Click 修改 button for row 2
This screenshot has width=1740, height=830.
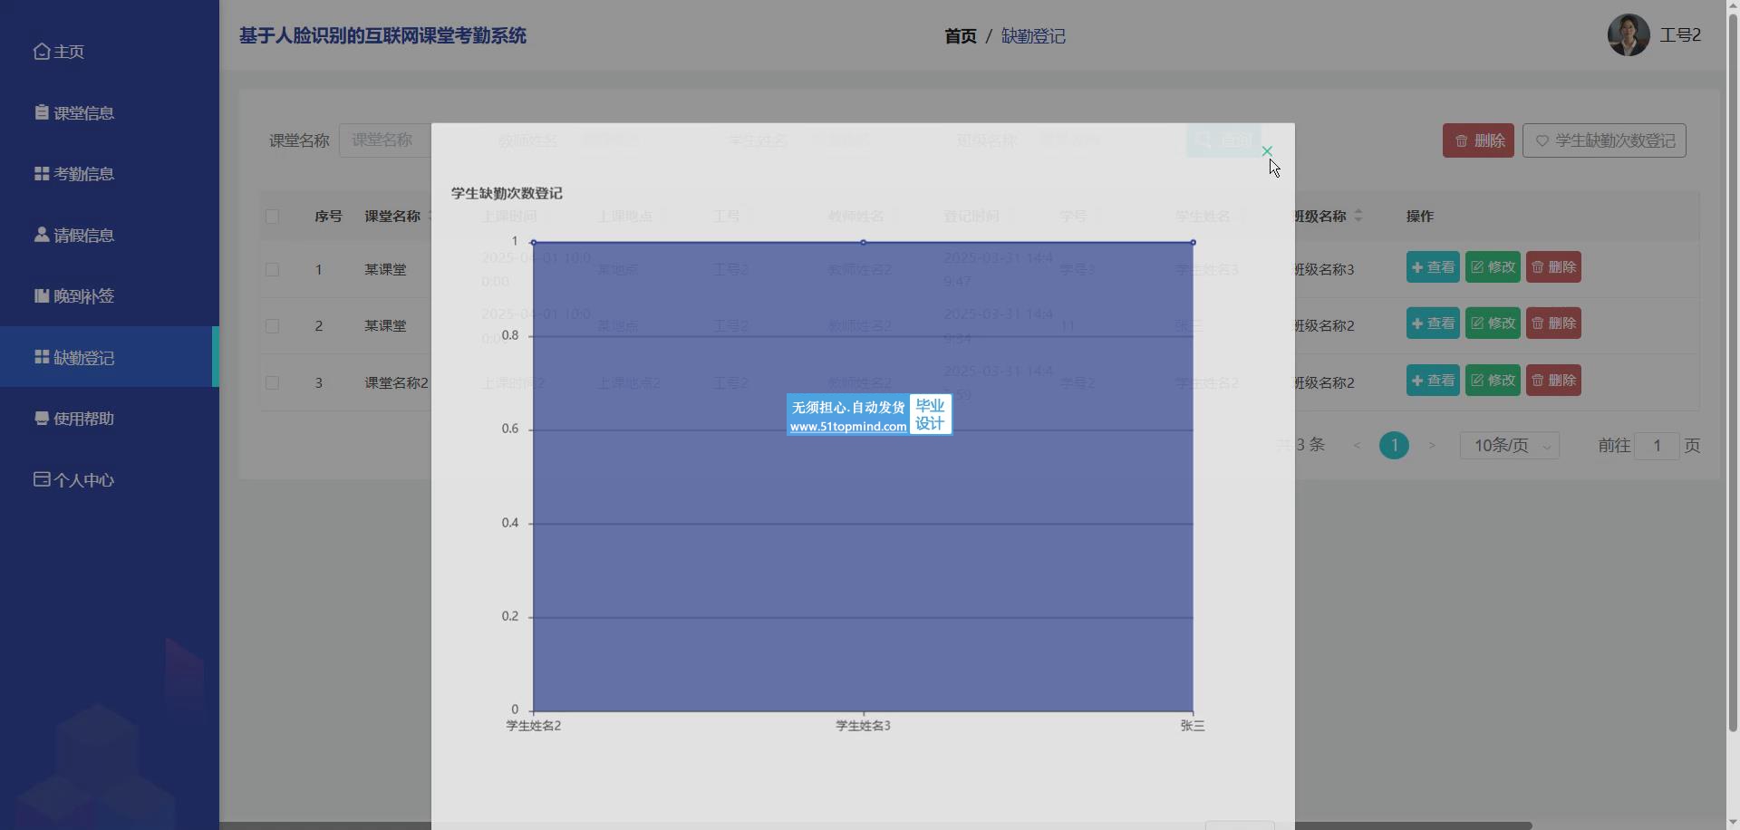[x=1493, y=323]
